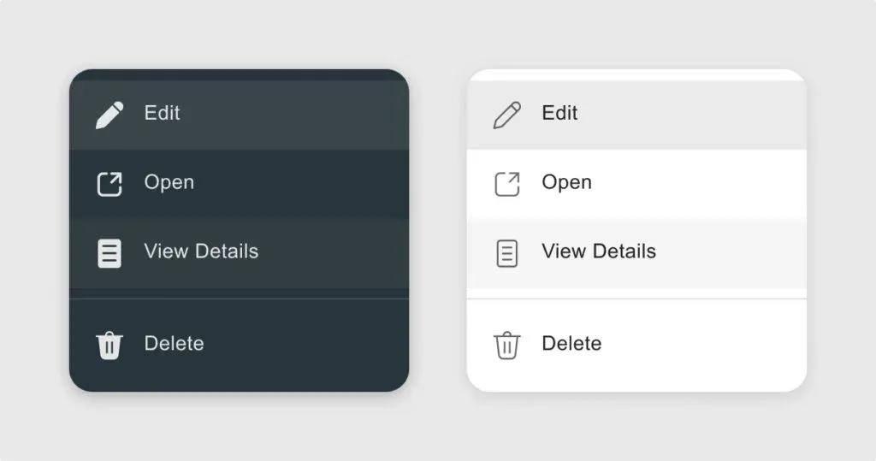Click the external-link Open icon in light menu

pos(507,184)
